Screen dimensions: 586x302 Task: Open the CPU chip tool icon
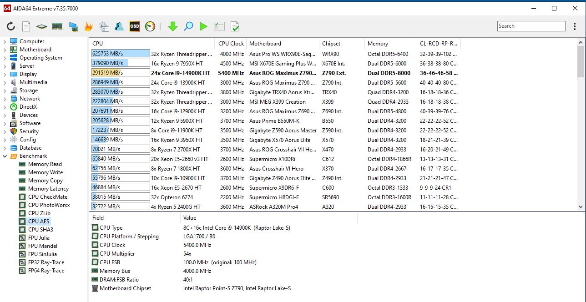[x=42, y=26]
